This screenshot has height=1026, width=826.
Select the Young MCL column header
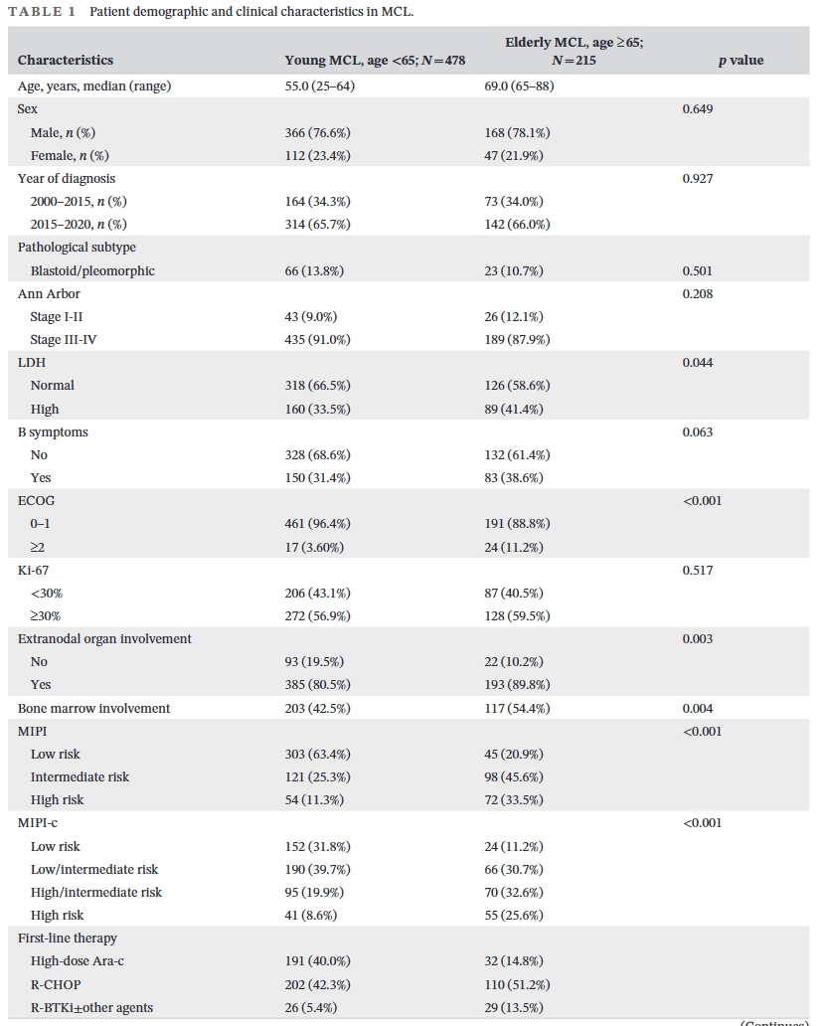(375, 61)
